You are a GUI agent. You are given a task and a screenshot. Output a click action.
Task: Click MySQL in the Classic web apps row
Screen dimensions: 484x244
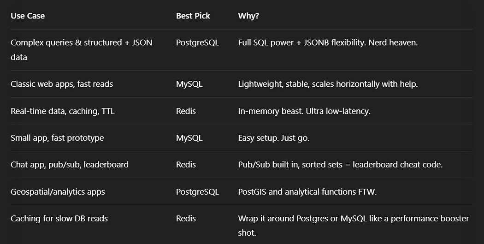coord(189,84)
